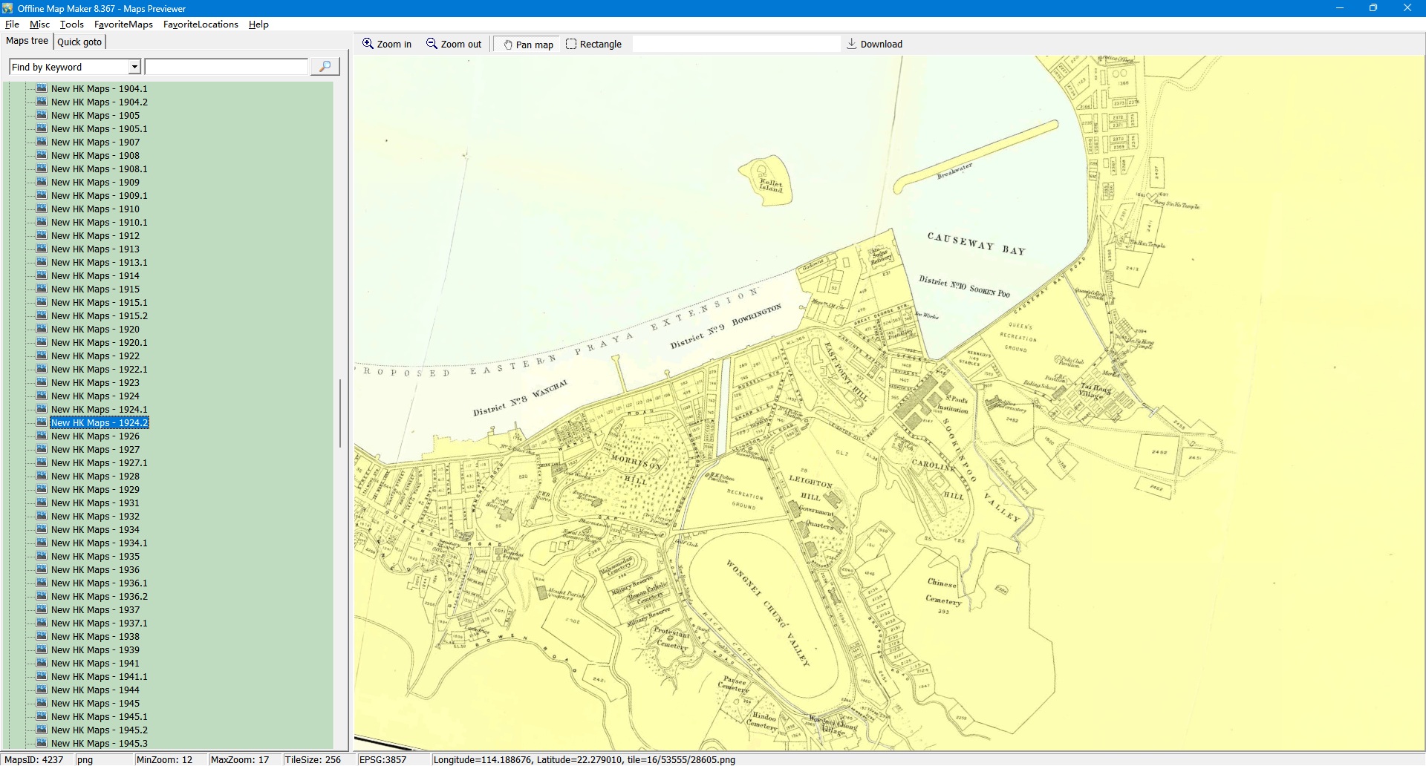Select New HK Maps - 1926
Viewport: 1426px width, 766px height.
tap(95, 436)
